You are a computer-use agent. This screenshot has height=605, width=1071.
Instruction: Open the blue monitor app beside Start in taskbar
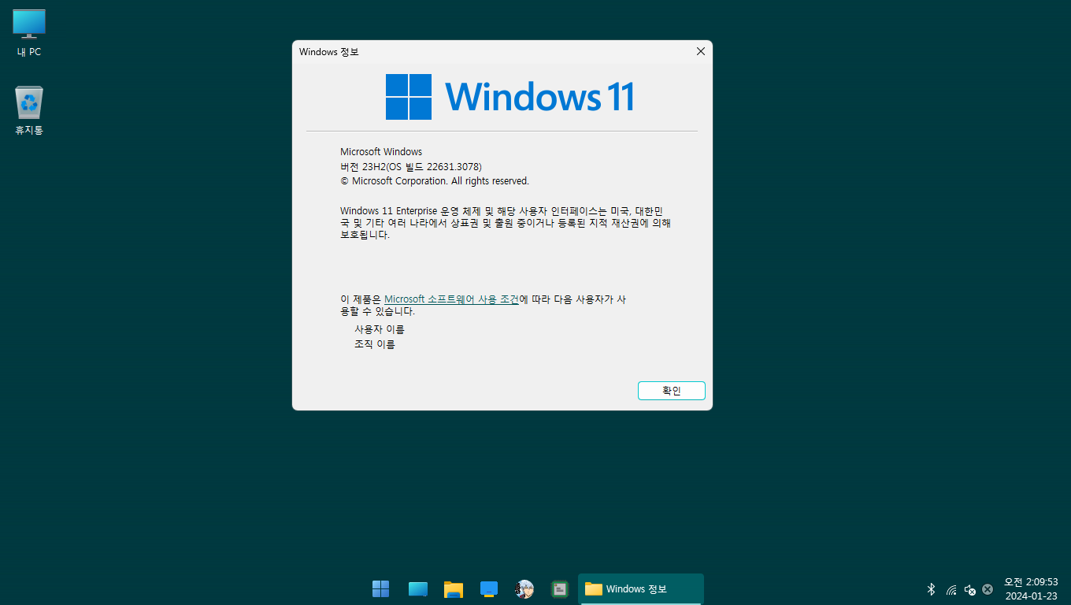click(x=417, y=588)
